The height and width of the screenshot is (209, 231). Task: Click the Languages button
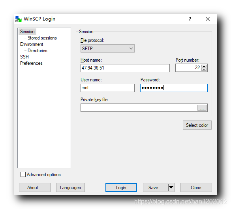click(x=70, y=188)
